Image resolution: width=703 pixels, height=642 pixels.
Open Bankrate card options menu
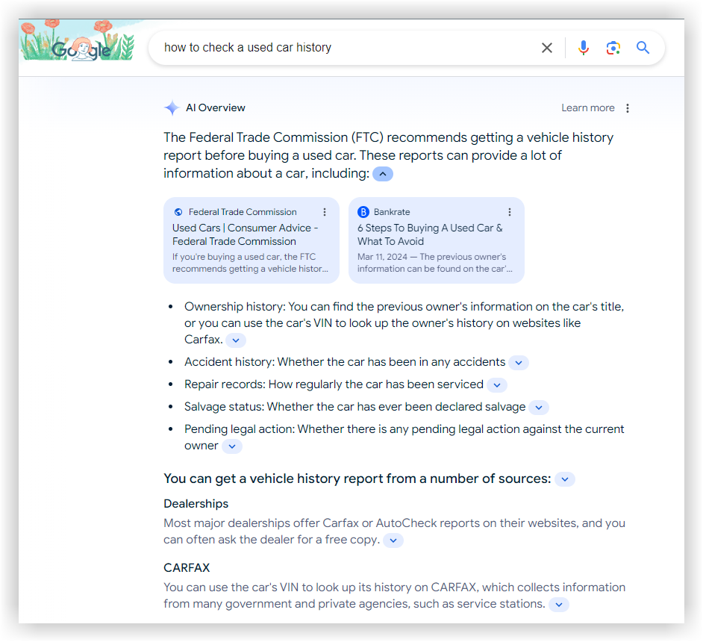coord(509,212)
